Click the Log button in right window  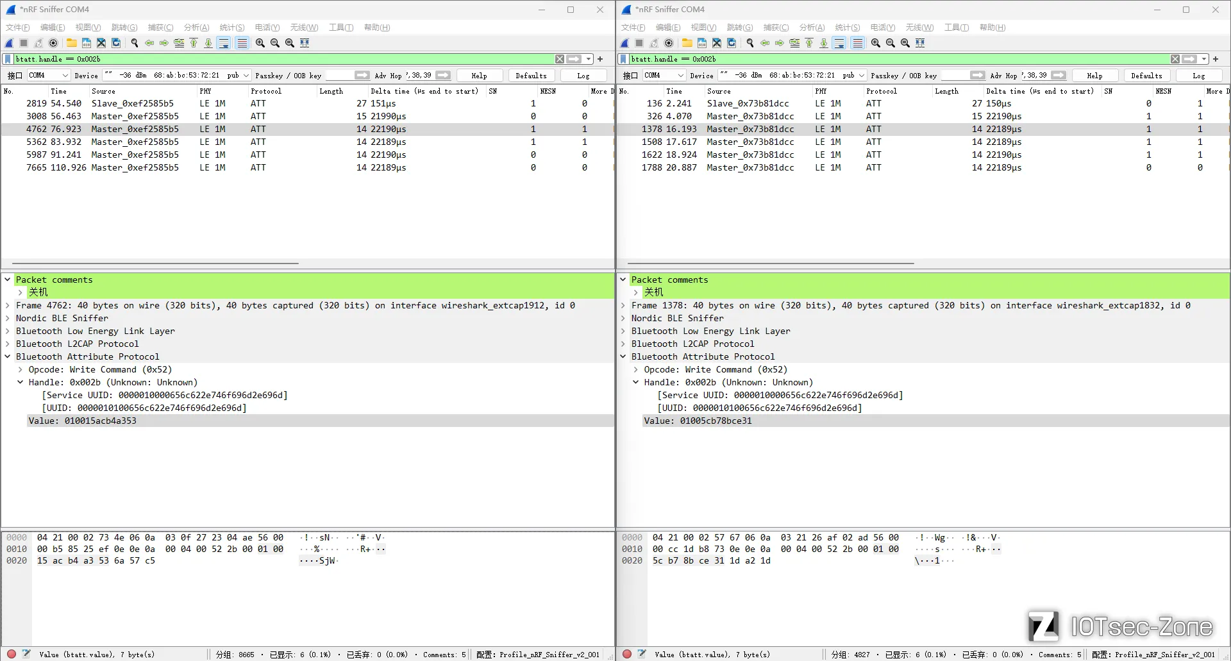pos(1199,76)
